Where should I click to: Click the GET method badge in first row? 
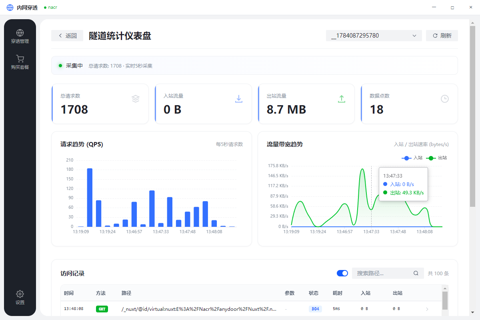point(102,309)
